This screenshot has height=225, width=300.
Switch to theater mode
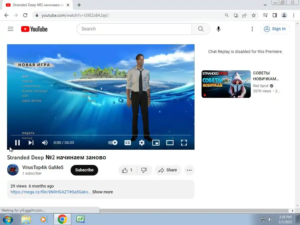pos(170,143)
